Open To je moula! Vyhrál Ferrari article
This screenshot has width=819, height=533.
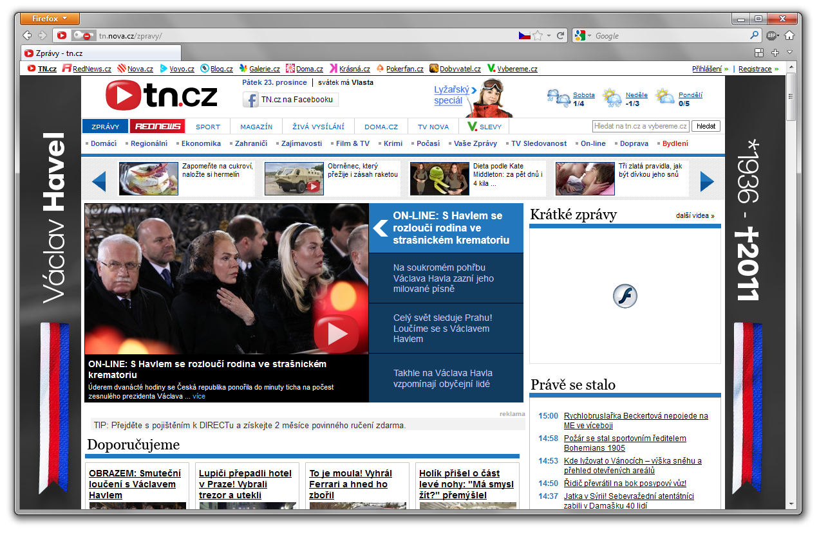point(350,484)
